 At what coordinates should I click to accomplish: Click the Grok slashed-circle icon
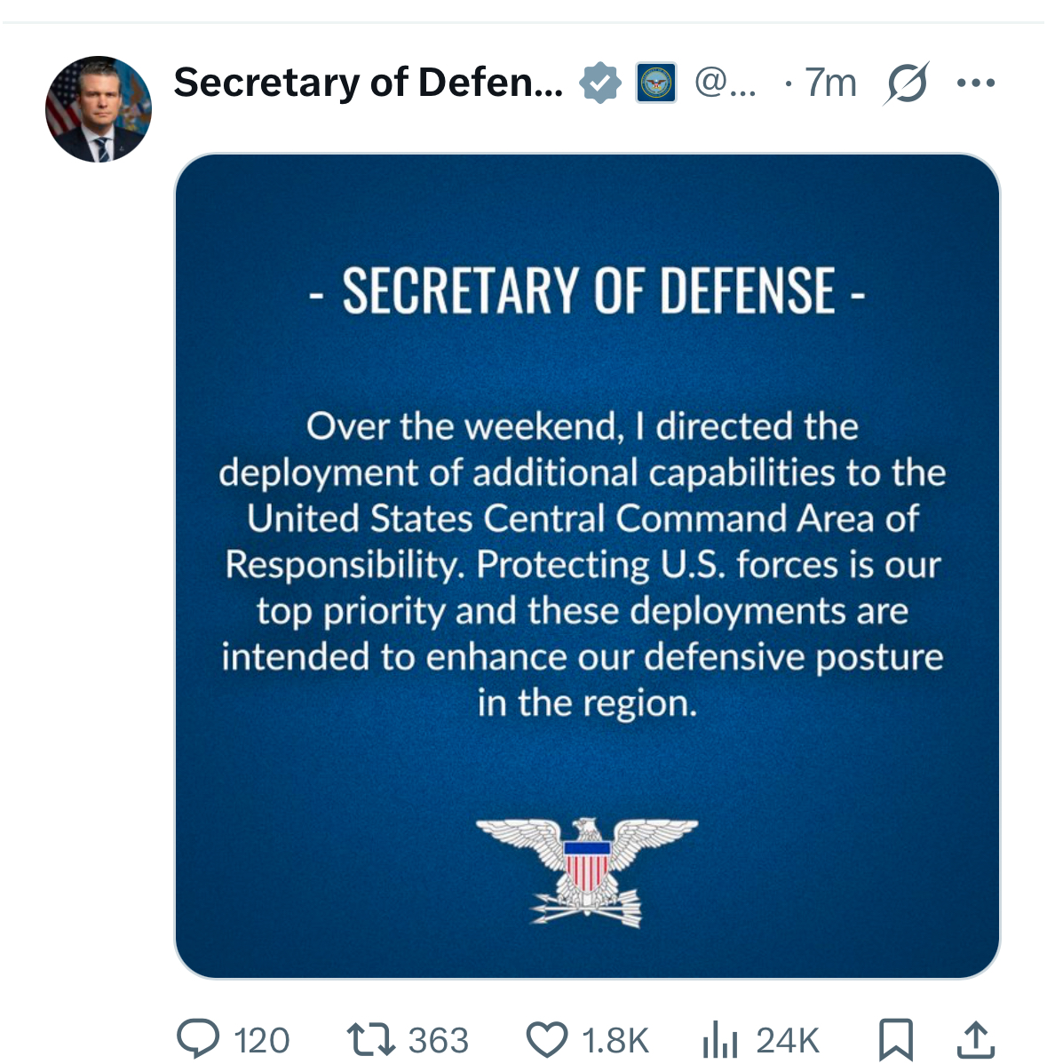tap(907, 83)
